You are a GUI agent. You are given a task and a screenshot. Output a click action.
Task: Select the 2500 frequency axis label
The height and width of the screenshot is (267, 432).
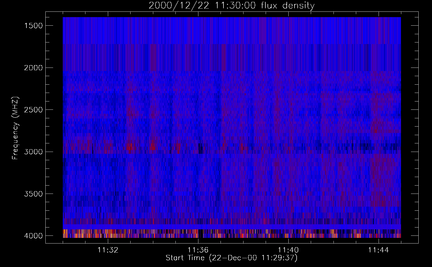33,110
